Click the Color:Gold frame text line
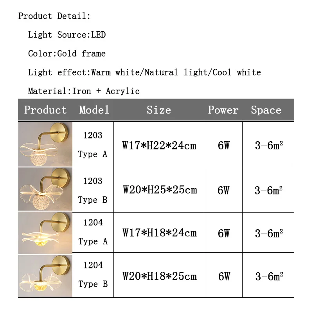313x313 pixels. 67,54
